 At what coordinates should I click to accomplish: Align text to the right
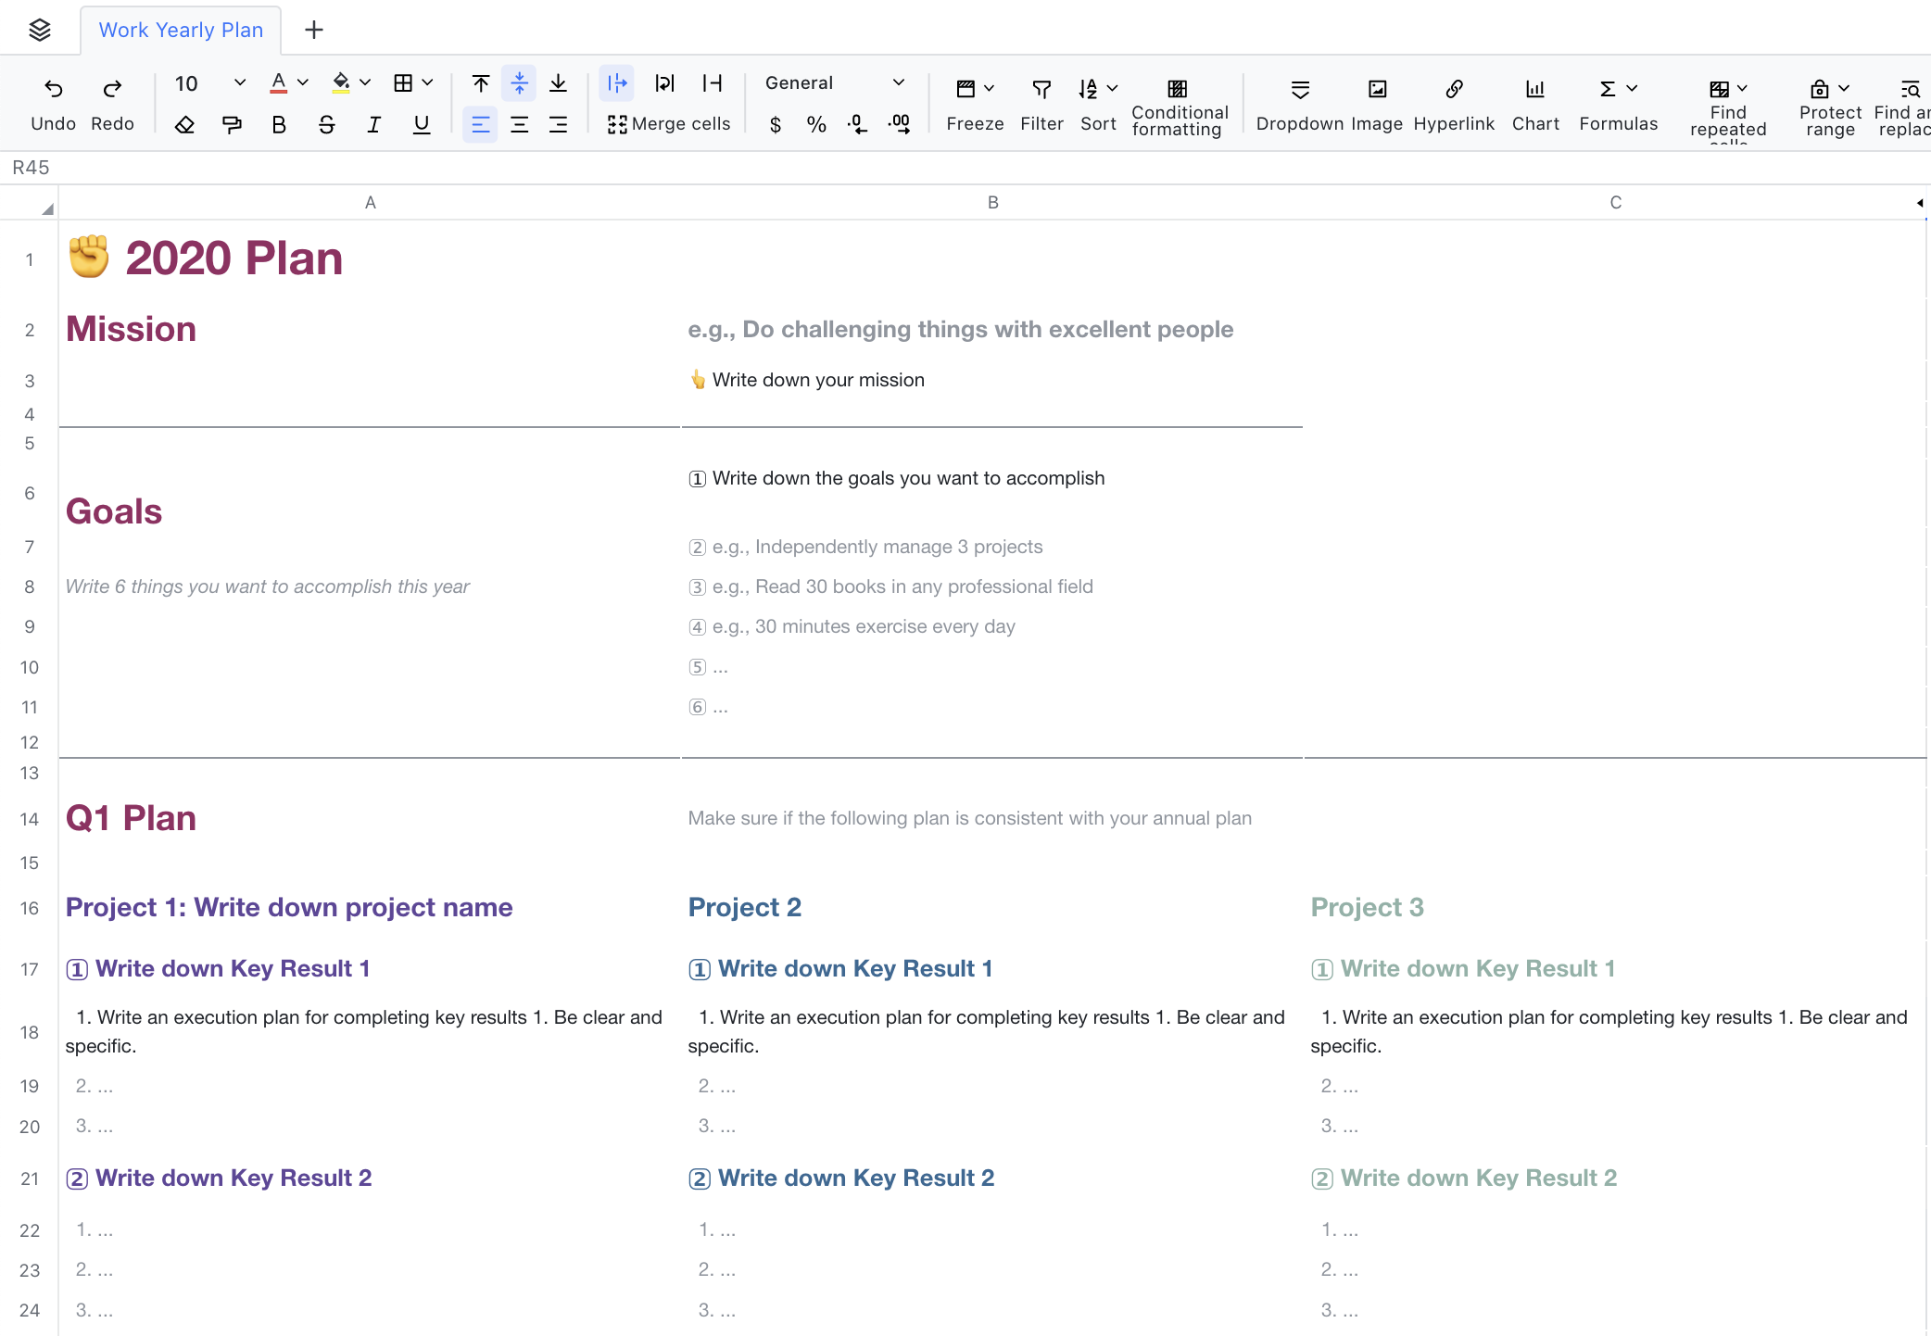click(x=558, y=124)
